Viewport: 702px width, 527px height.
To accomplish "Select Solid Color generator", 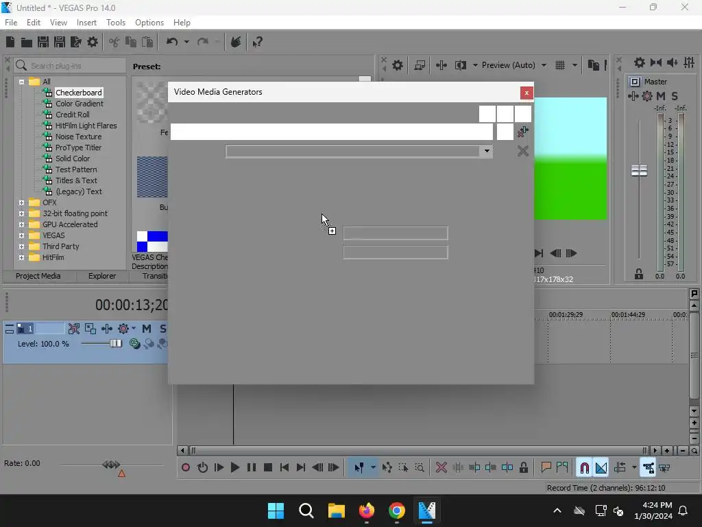I will [x=73, y=159].
